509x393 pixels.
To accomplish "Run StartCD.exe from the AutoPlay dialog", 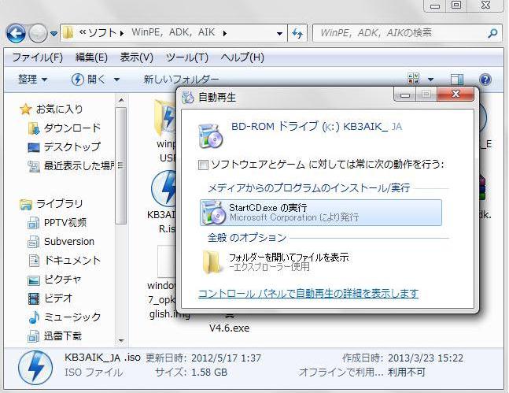I will 321,213.
